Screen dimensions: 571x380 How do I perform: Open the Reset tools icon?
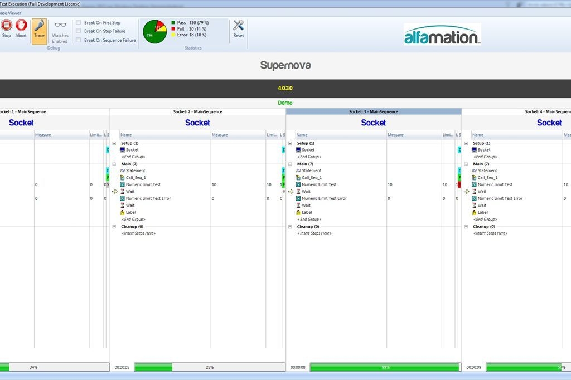239,26
